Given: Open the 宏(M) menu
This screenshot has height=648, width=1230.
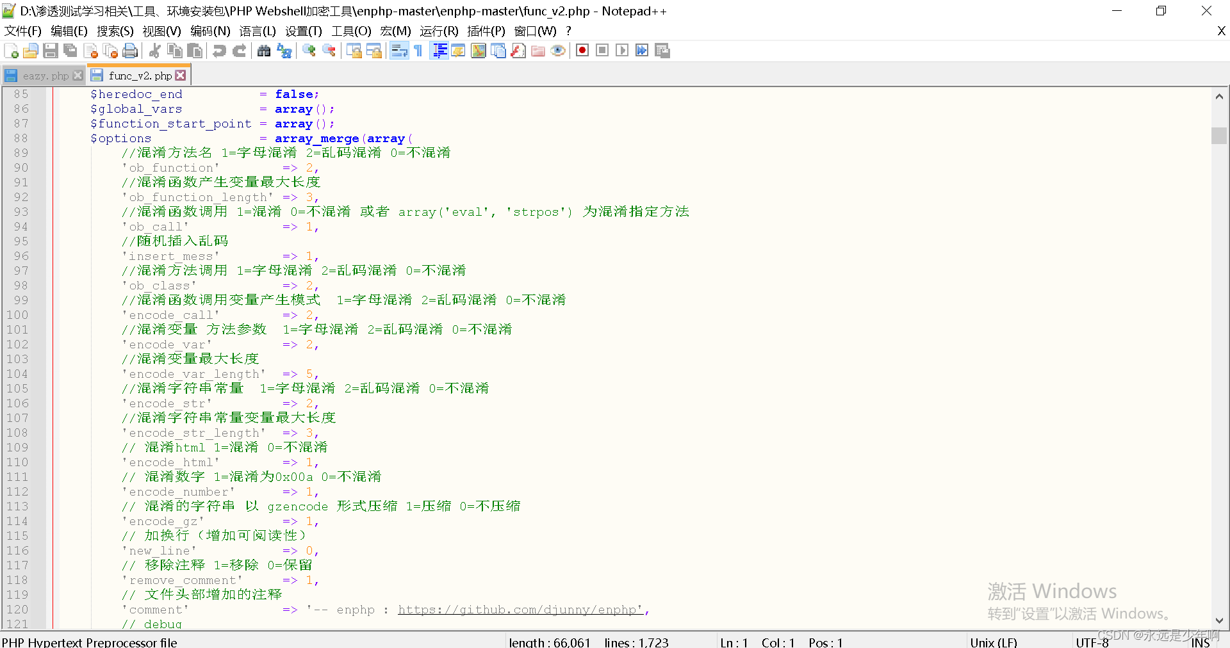Looking at the screenshot, I should tap(395, 31).
